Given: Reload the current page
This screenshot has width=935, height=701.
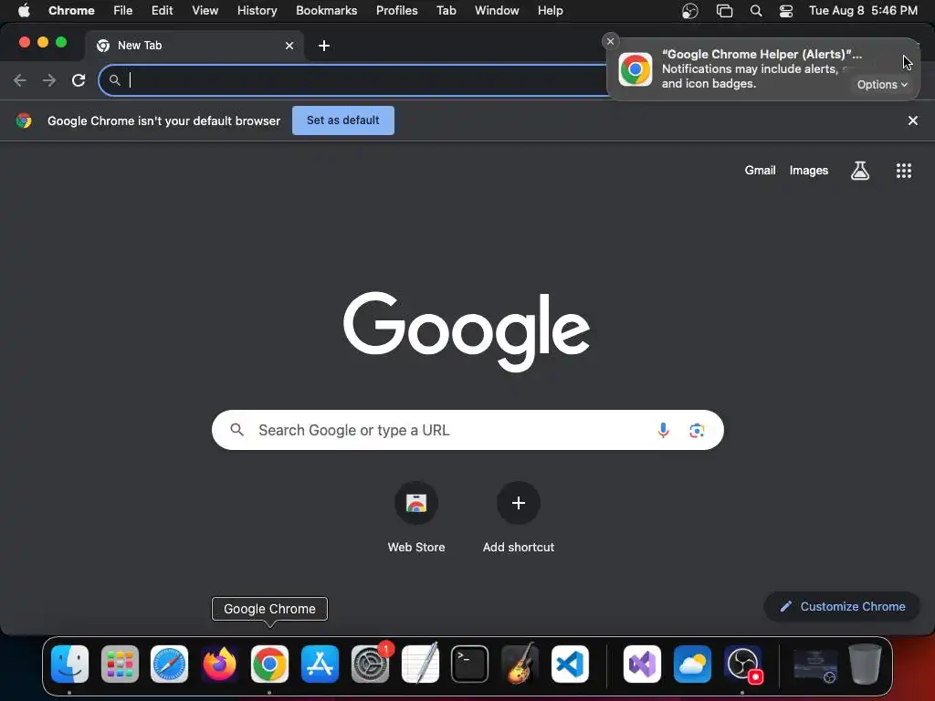Looking at the screenshot, I should tap(79, 80).
